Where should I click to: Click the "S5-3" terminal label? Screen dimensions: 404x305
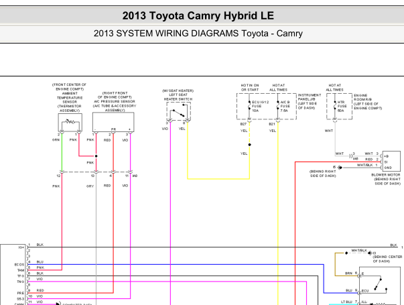pyautogui.click(x=20, y=299)
